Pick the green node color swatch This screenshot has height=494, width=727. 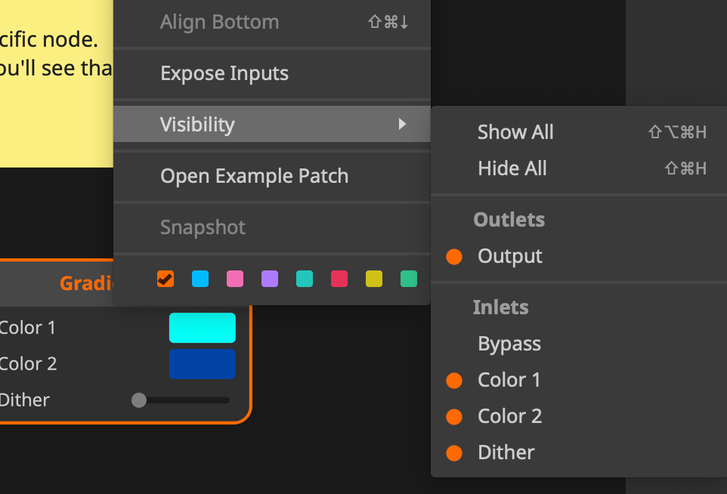click(x=409, y=279)
